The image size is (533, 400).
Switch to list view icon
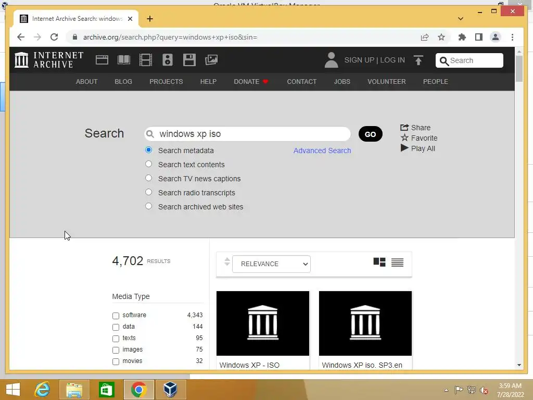coord(397,262)
